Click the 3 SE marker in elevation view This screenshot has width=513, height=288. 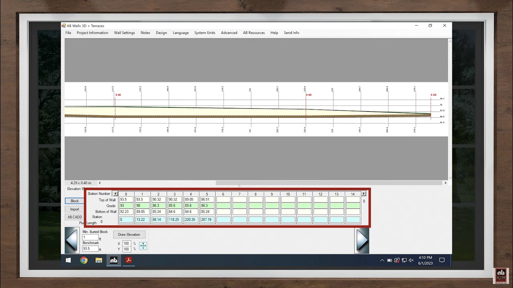coord(118,95)
